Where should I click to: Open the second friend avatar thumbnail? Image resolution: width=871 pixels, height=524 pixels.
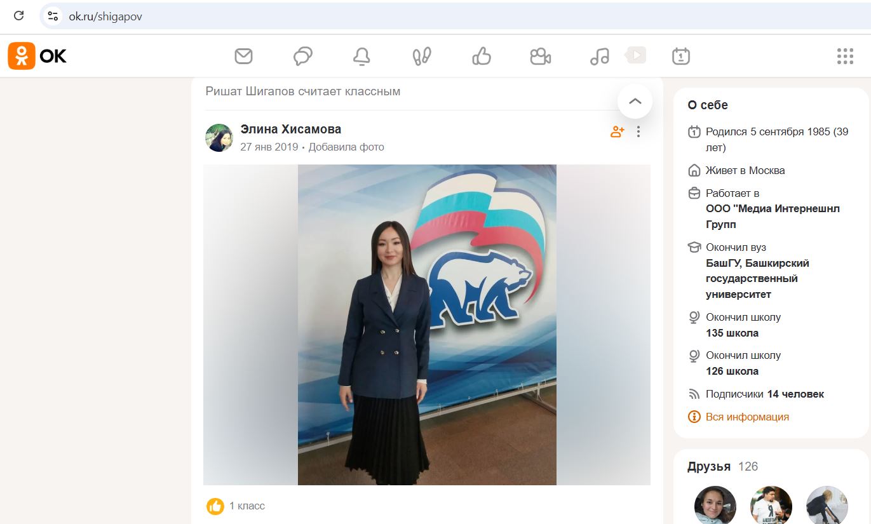(771, 505)
